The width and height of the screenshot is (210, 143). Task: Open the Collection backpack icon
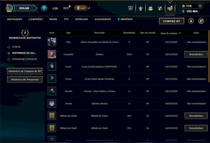pos(150,8)
